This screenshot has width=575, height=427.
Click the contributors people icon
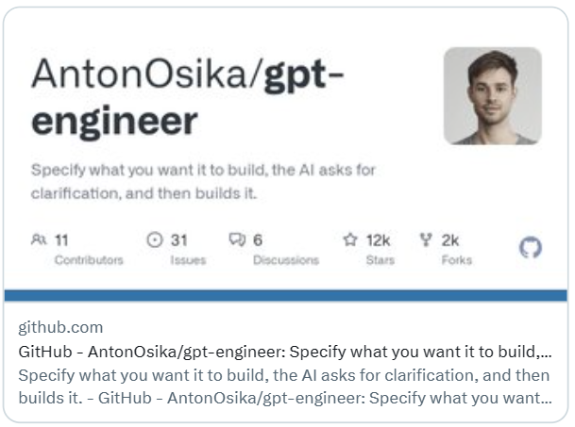click(x=38, y=239)
